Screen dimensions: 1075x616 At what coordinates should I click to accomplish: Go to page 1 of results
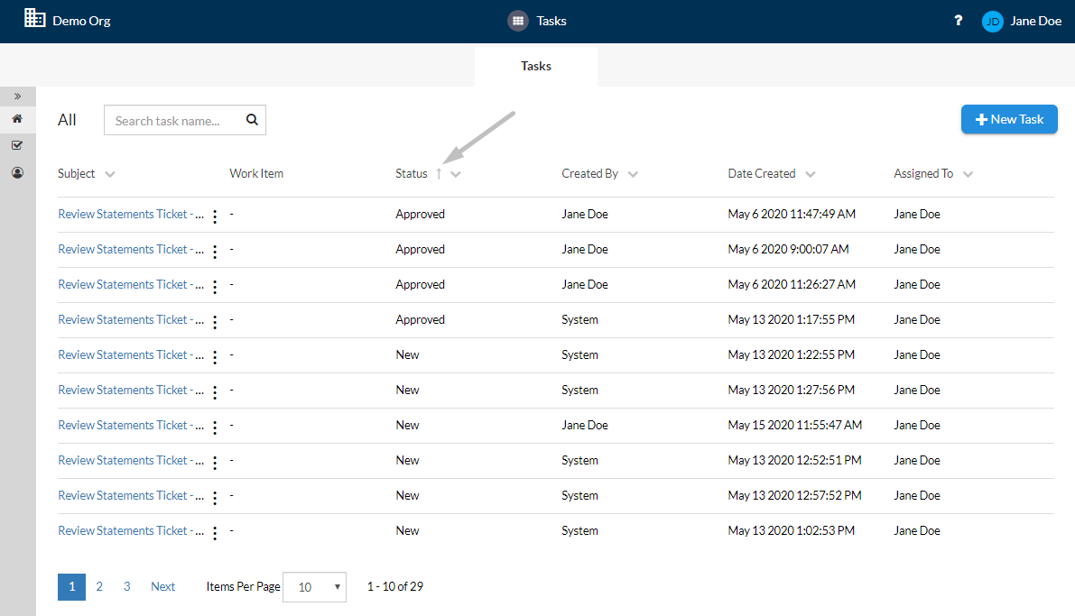(71, 586)
